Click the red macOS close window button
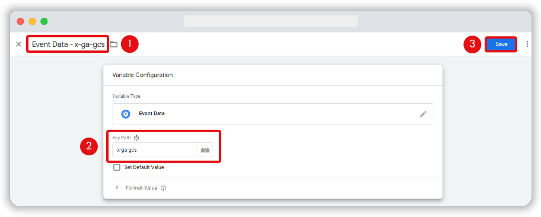Screen dimensions: 541x217 [x=21, y=21]
